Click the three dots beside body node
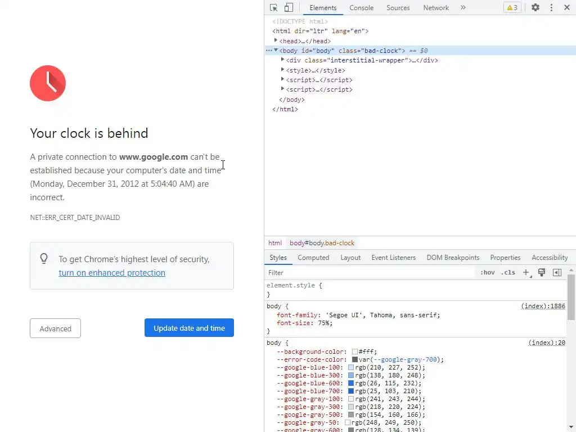The image size is (576, 432). (269, 50)
